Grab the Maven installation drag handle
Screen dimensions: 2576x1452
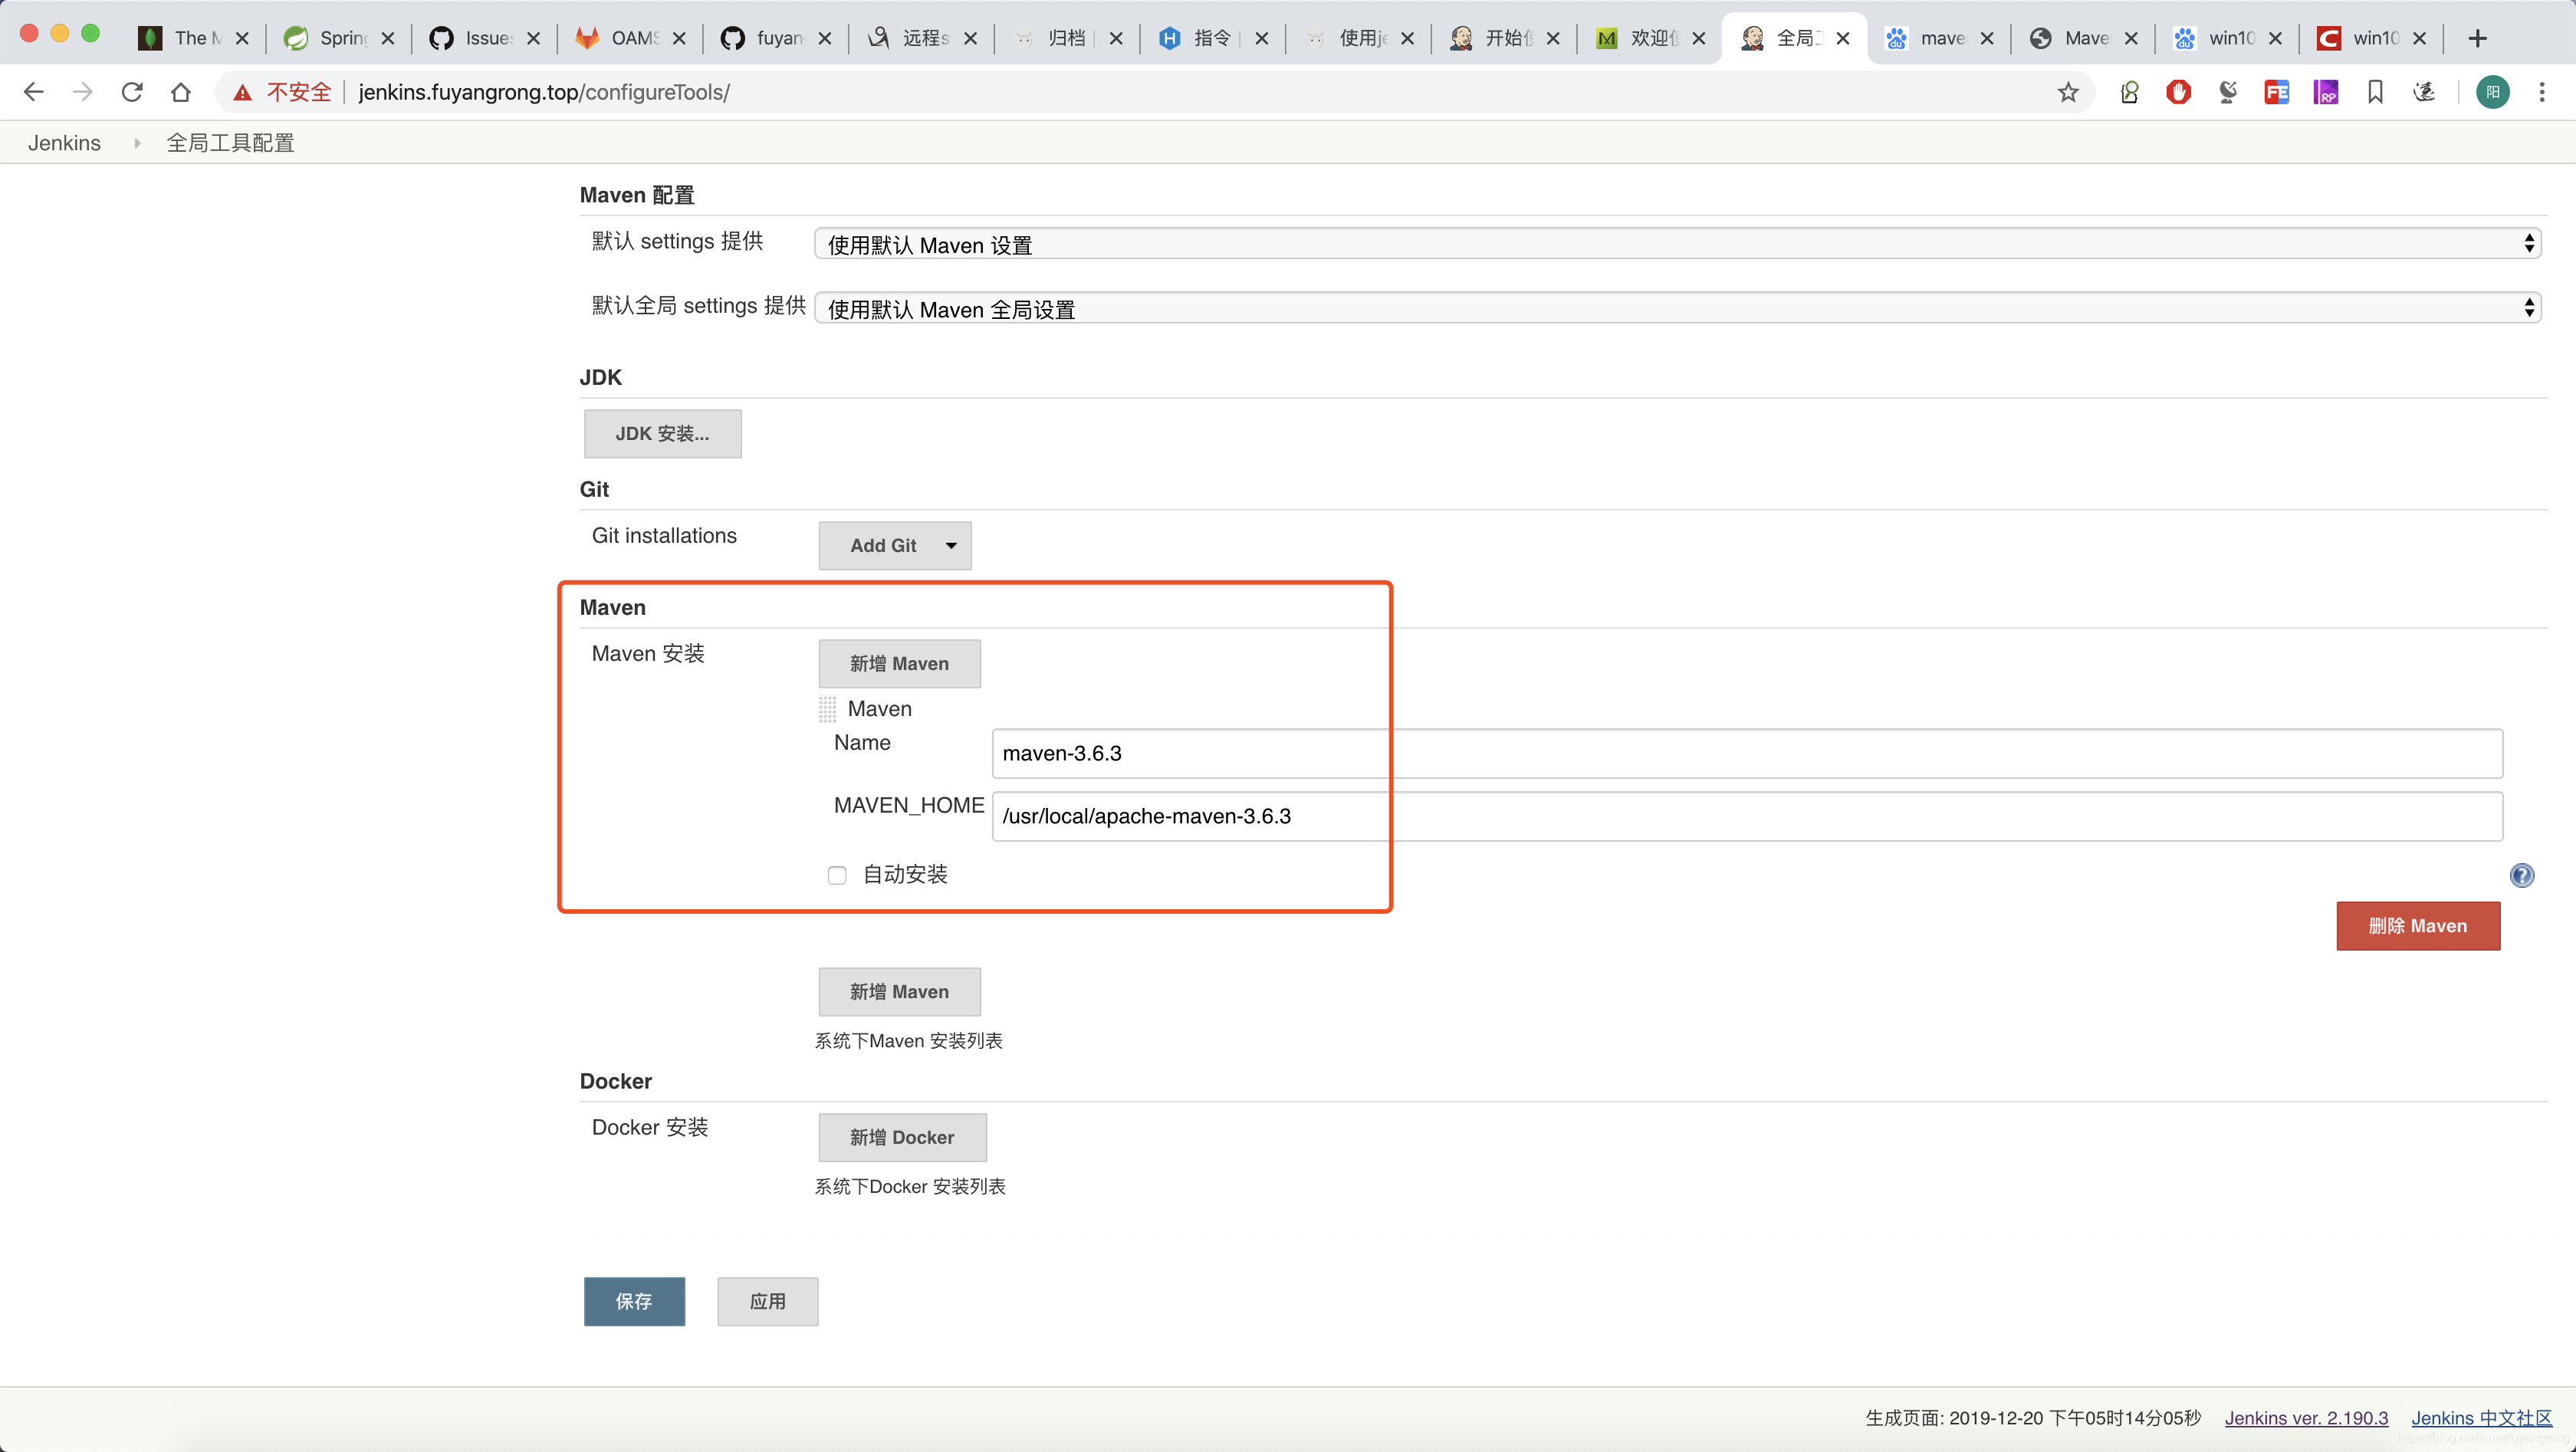pyautogui.click(x=827, y=709)
